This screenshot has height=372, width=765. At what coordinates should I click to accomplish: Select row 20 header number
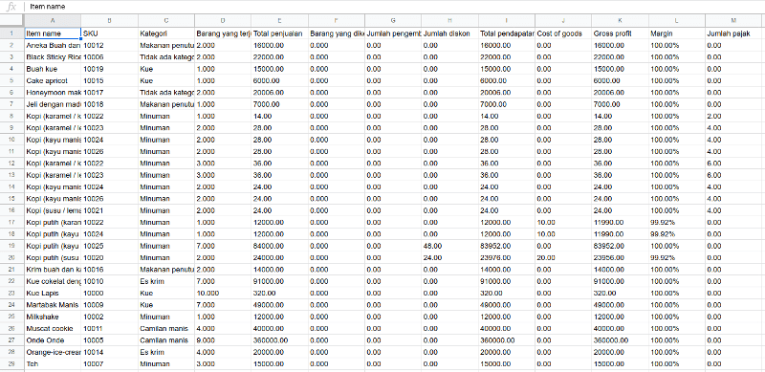click(x=11, y=258)
